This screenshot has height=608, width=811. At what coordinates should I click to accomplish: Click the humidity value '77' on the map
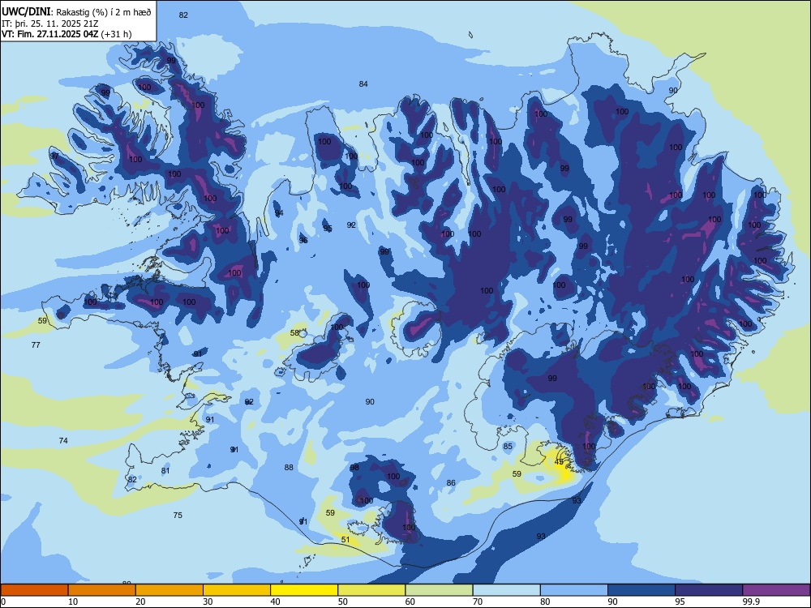[x=36, y=345]
